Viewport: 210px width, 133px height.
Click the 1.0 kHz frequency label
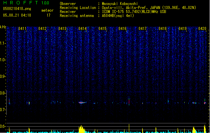[x=2, y=60]
